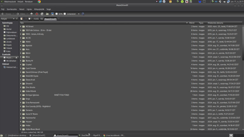Image resolution: width=244 pixels, height=137 pixels.
Task: Open the Előre history dropdown arrow
Action: (x=27, y=14)
